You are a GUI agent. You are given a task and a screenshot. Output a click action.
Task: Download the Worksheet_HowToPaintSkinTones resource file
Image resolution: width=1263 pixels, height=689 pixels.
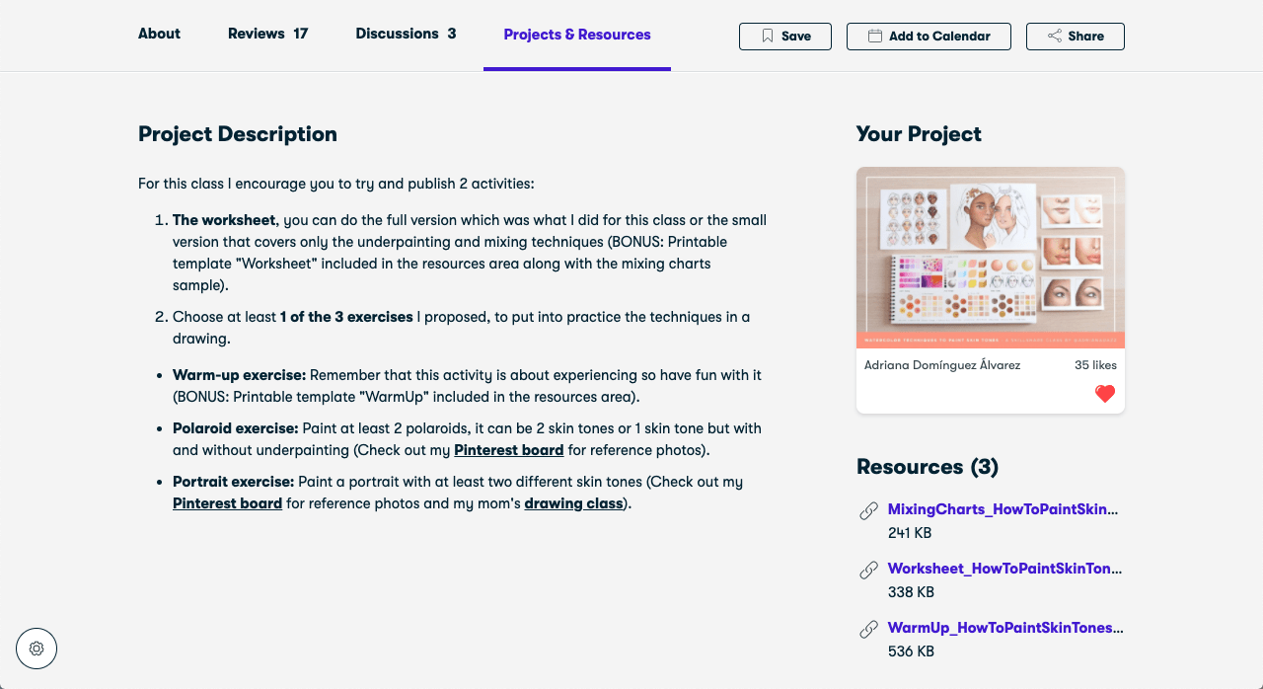(1004, 569)
